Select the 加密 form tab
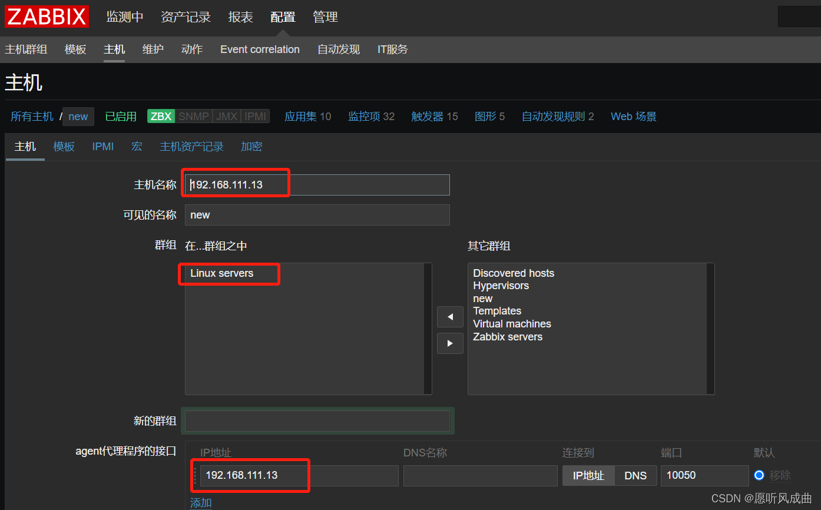This screenshot has width=821, height=510. [x=251, y=147]
